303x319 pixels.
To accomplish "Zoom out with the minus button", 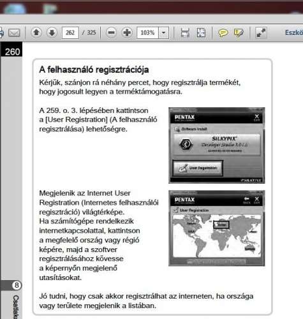I will pyautogui.click(x=111, y=33).
